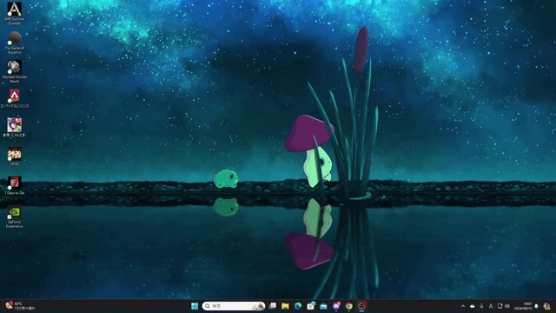Open the Windows Start menu
The width and height of the screenshot is (556, 313).
coord(195,306)
